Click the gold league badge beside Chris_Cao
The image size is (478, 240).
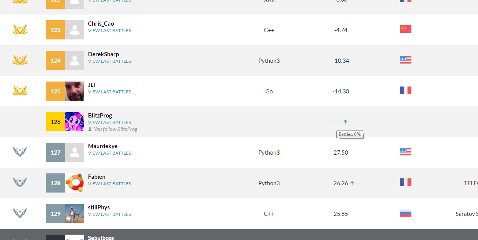coord(20,29)
